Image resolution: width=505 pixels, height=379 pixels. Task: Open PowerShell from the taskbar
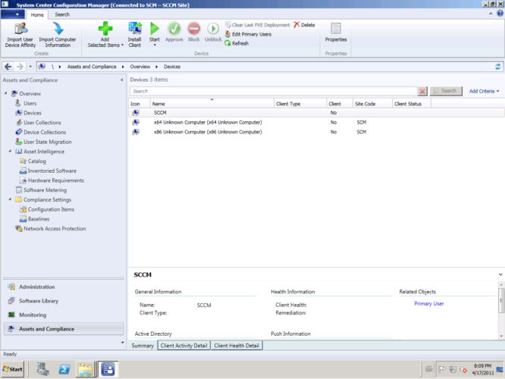coord(64,369)
